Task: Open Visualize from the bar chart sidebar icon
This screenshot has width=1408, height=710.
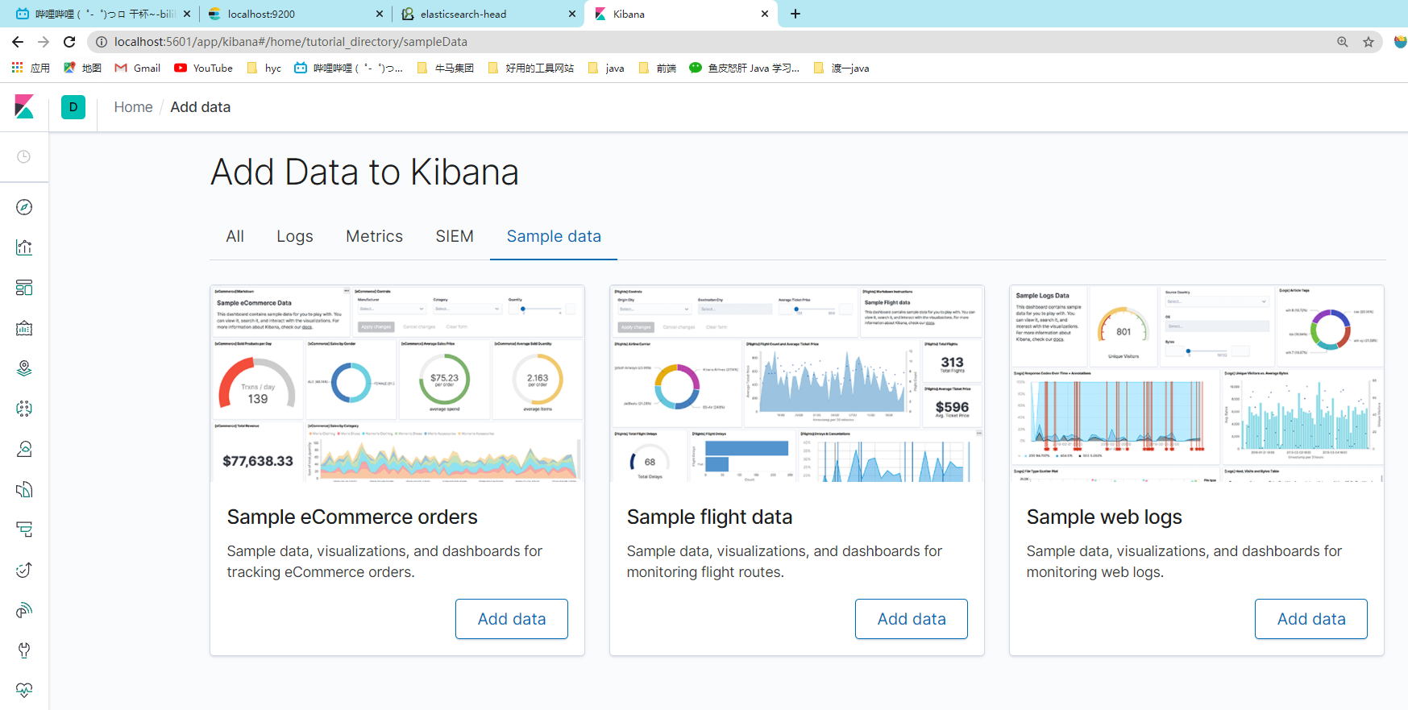Action: [24, 247]
